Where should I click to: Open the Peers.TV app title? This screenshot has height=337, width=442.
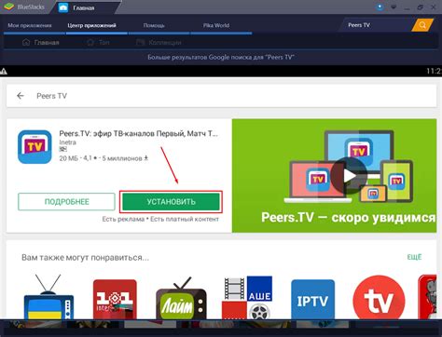(x=139, y=134)
